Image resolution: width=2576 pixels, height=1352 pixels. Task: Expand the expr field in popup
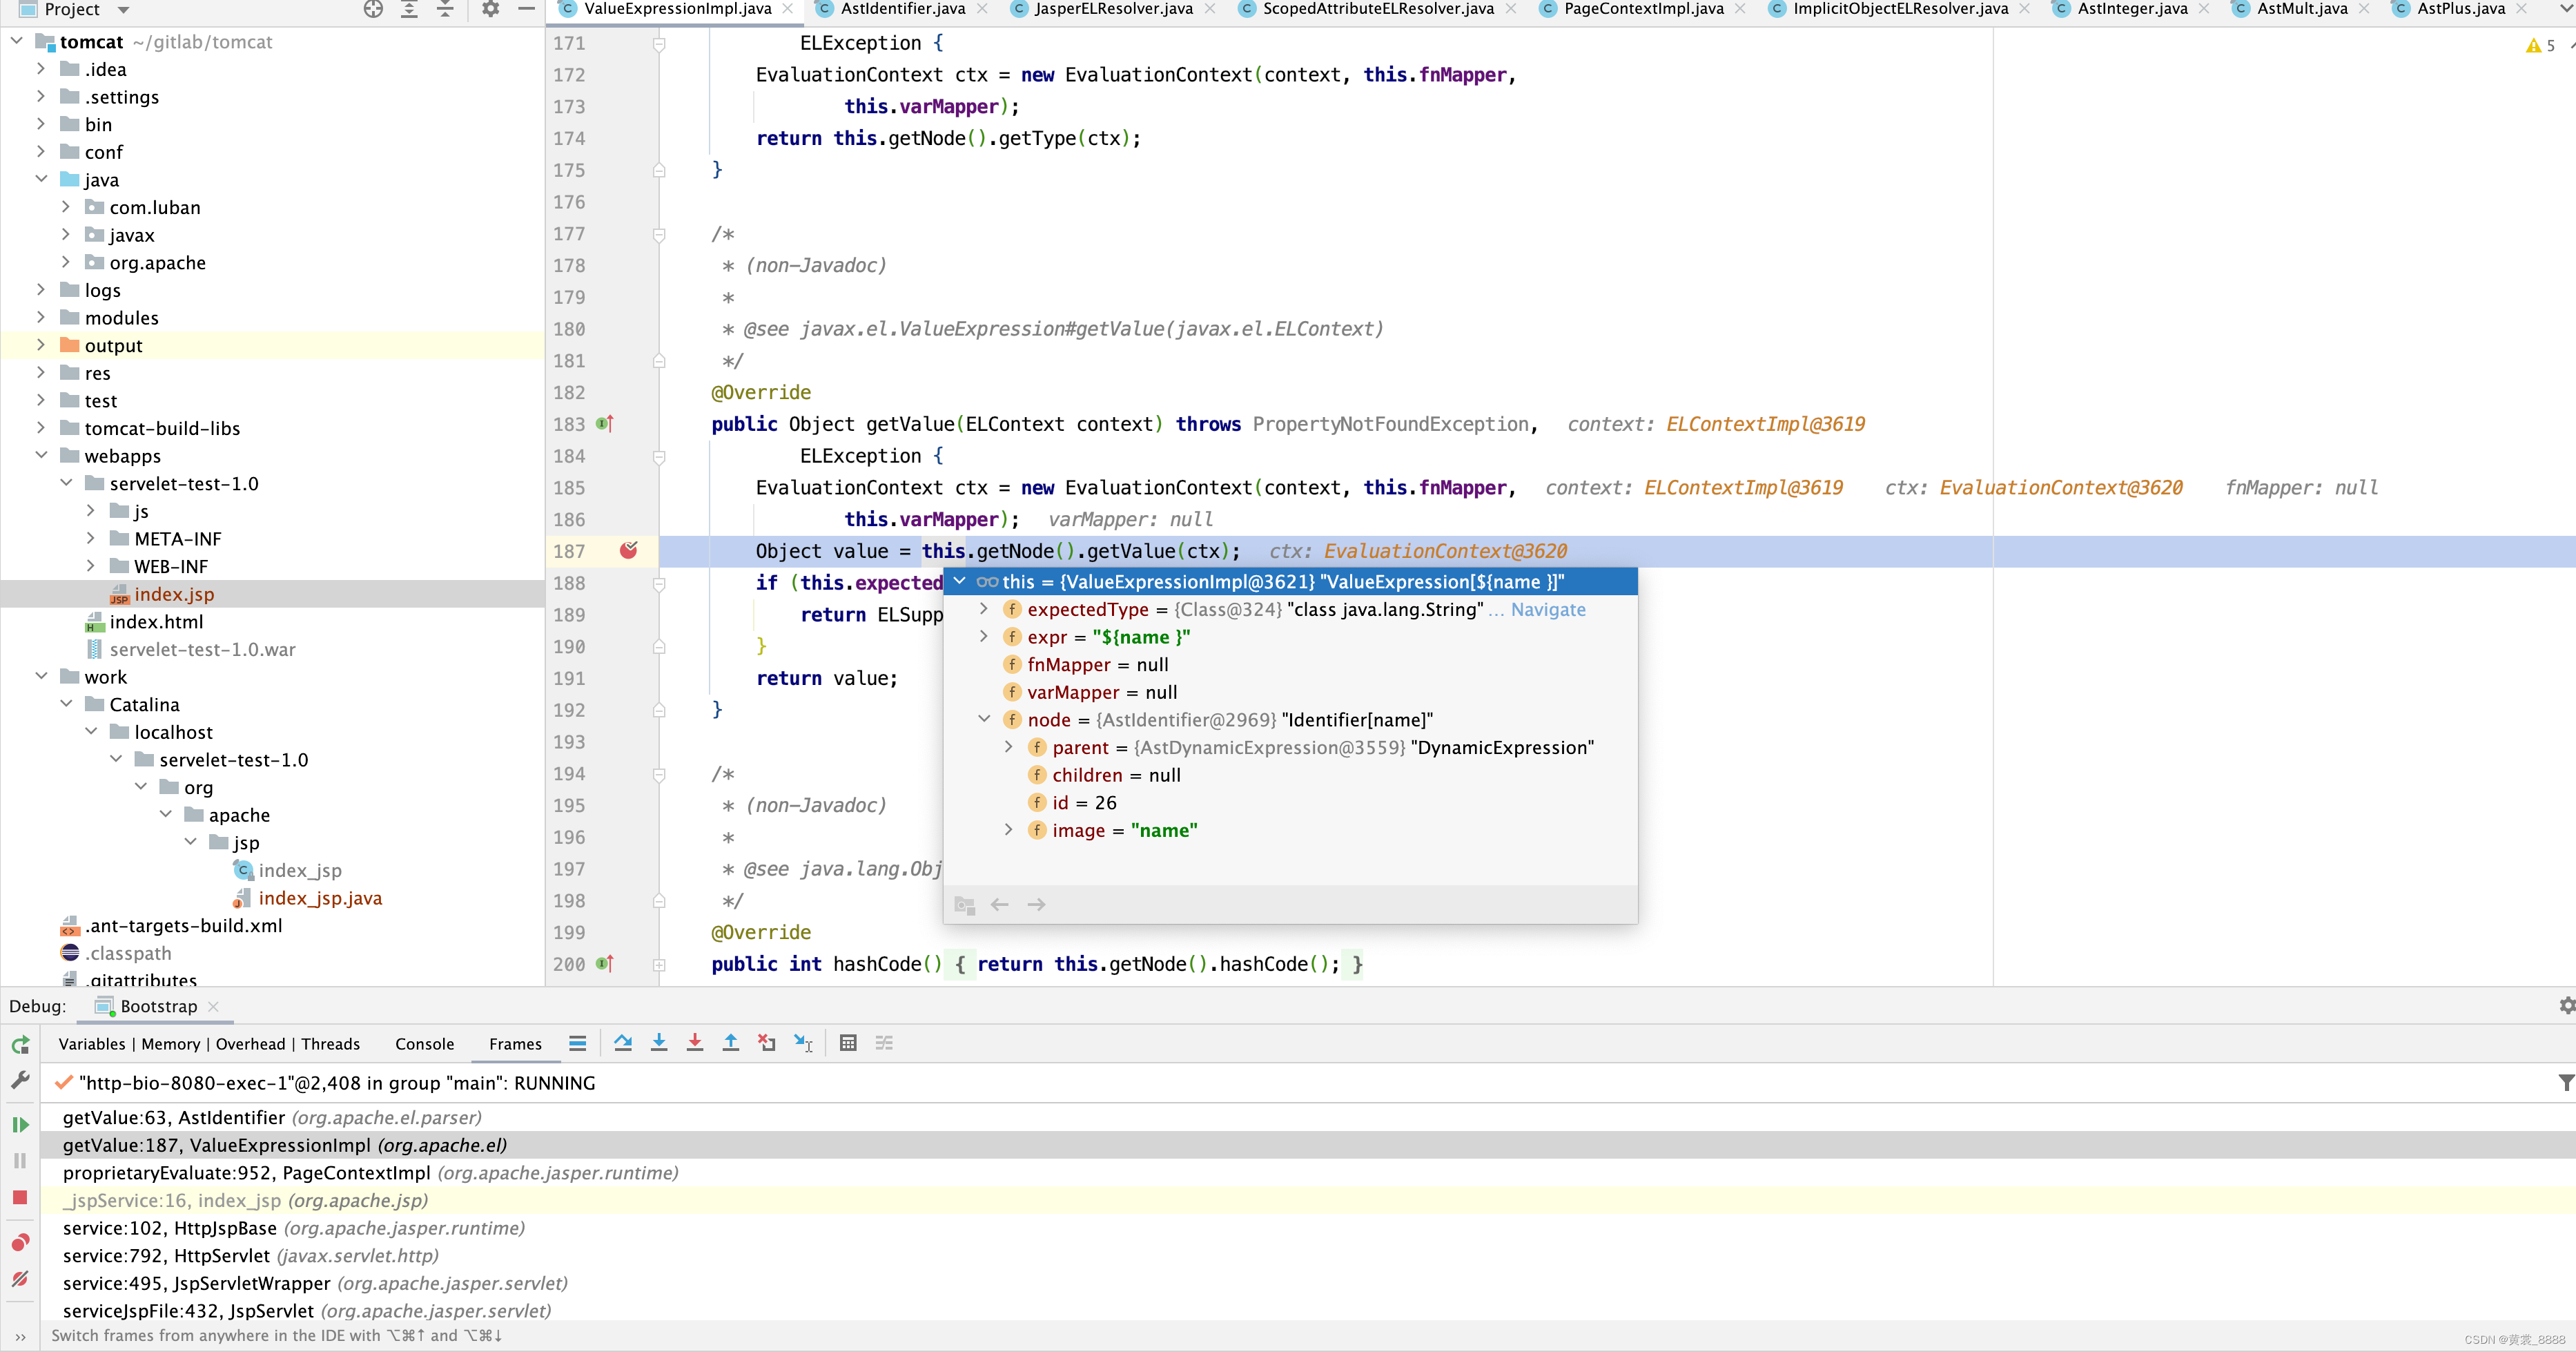[x=984, y=636]
